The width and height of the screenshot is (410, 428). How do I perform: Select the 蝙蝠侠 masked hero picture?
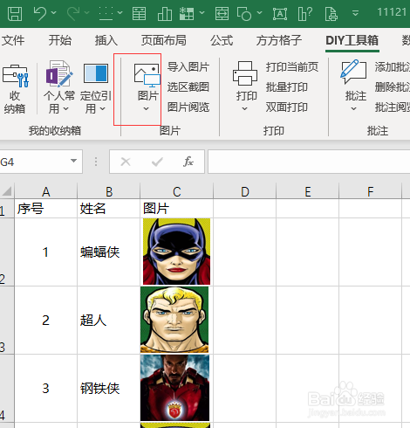tap(176, 252)
